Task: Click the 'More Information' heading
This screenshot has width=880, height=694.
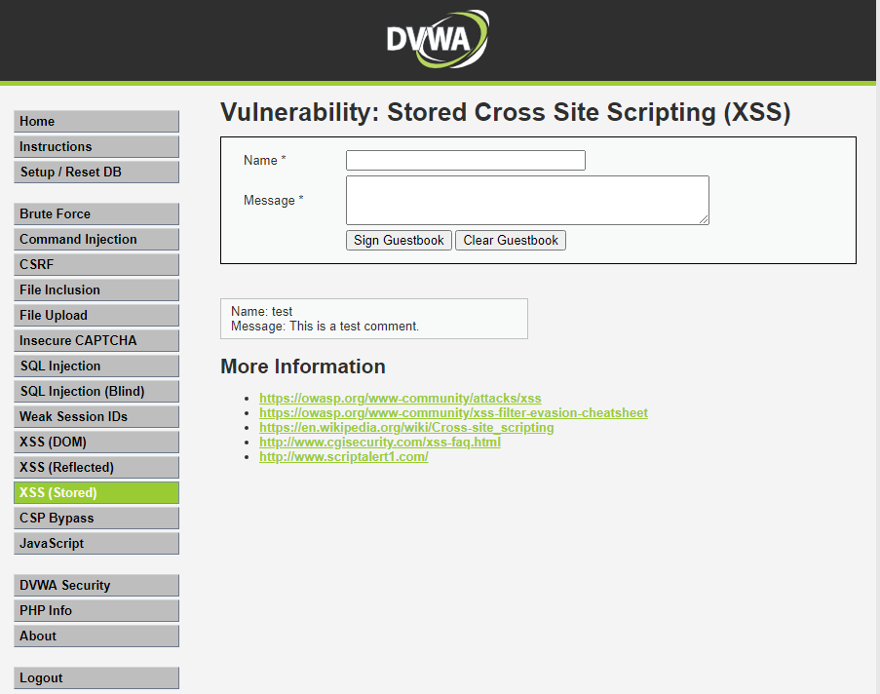Action: (x=303, y=366)
